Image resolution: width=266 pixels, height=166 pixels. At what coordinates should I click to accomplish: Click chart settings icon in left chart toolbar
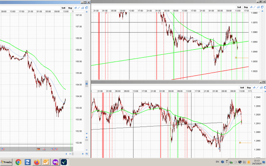point(83,8)
